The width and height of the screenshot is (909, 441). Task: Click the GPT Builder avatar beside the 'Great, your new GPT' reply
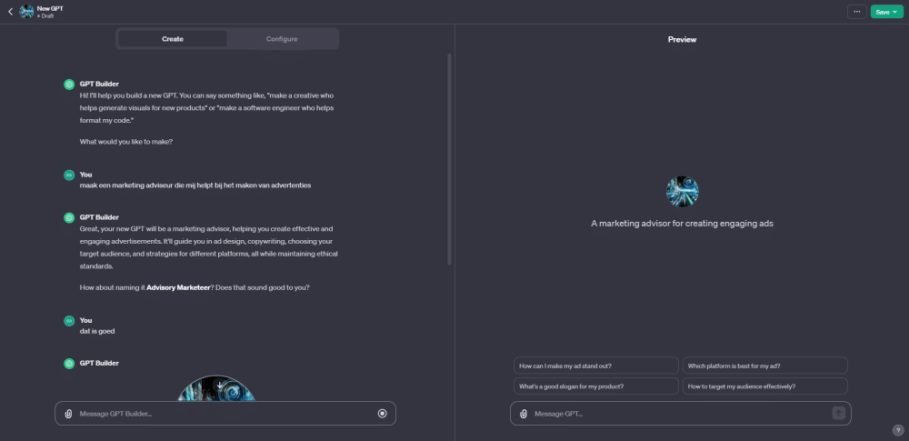(69, 217)
